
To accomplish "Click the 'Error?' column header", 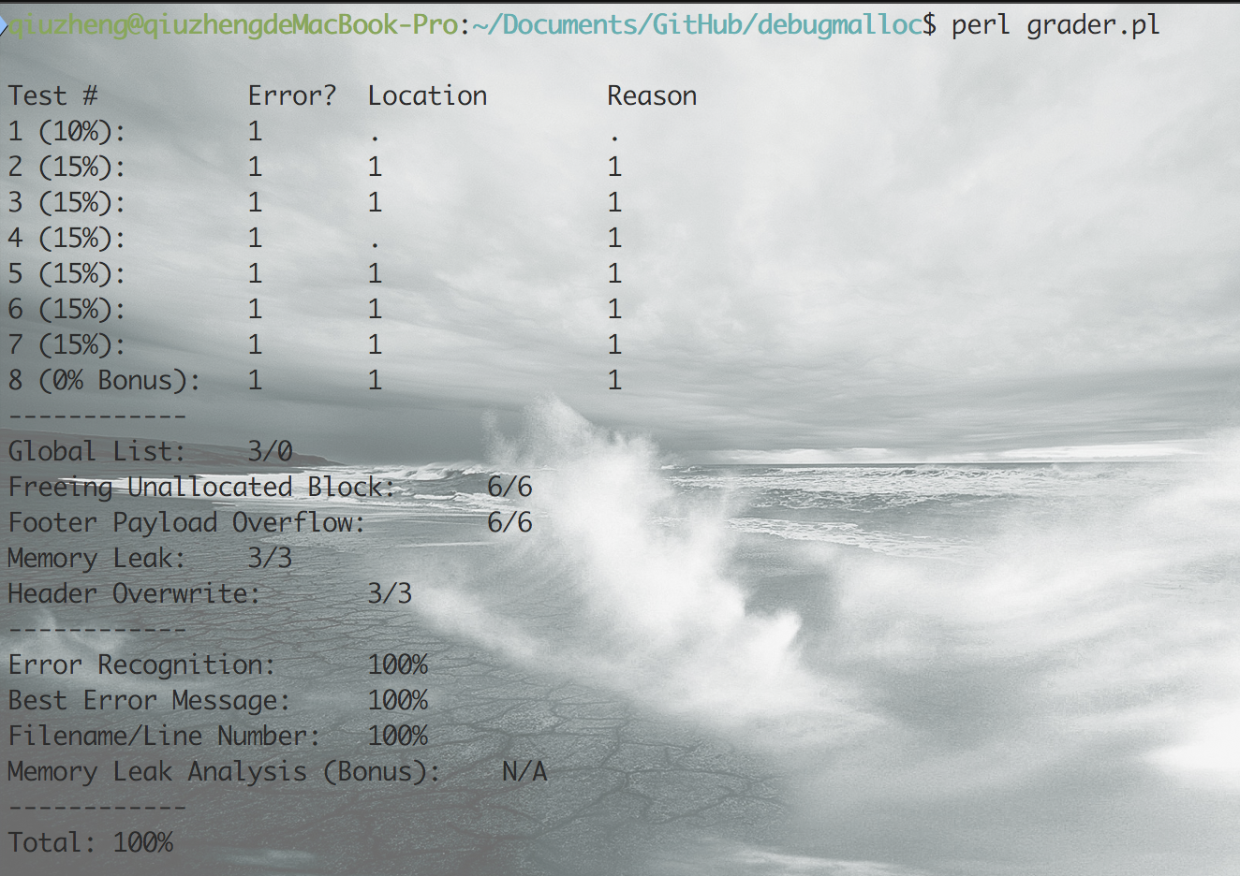I will (292, 95).
